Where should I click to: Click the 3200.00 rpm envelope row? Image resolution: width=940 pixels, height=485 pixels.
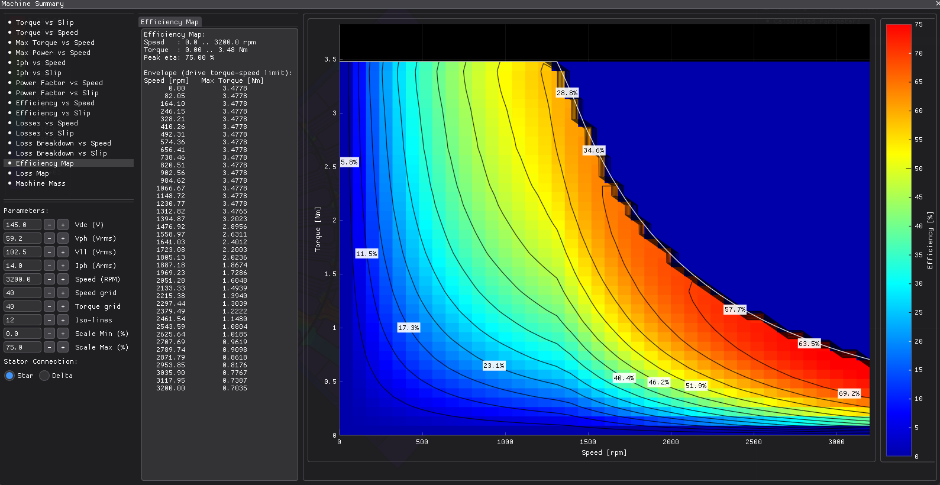click(x=202, y=388)
